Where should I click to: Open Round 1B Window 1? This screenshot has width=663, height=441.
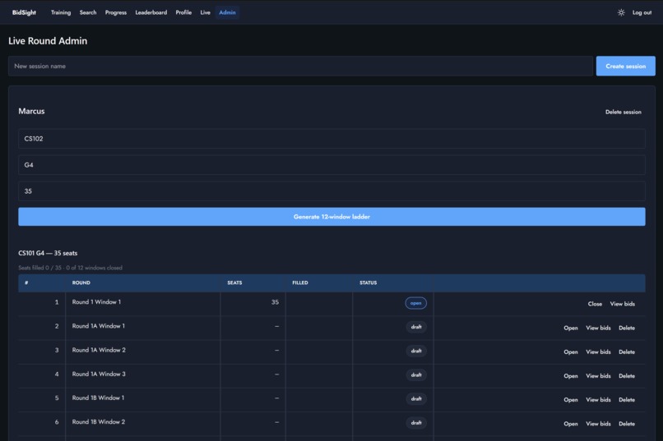click(570, 400)
